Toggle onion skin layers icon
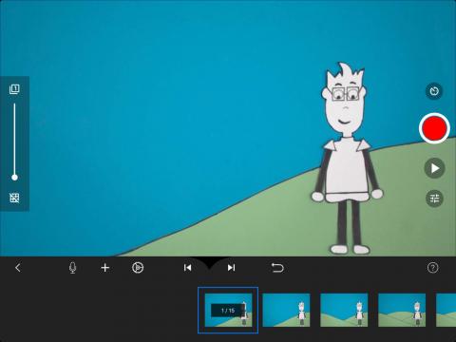The width and height of the screenshot is (456, 342). point(14,89)
